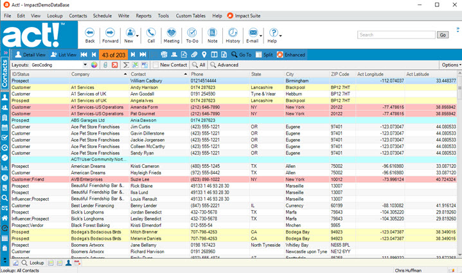This screenshot has height=273, width=462.
Task: Open the home icon in left sidebar
Action: pyautogui.click(x=4, y=218)
